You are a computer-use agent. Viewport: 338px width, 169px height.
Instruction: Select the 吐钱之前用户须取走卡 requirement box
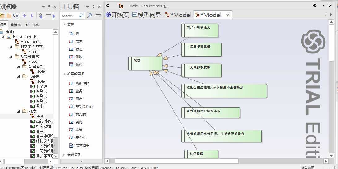[211, 113]
